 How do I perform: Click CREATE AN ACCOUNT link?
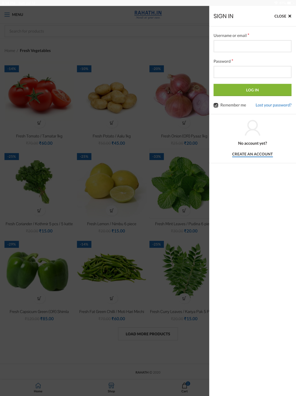[x=252, y=154]
